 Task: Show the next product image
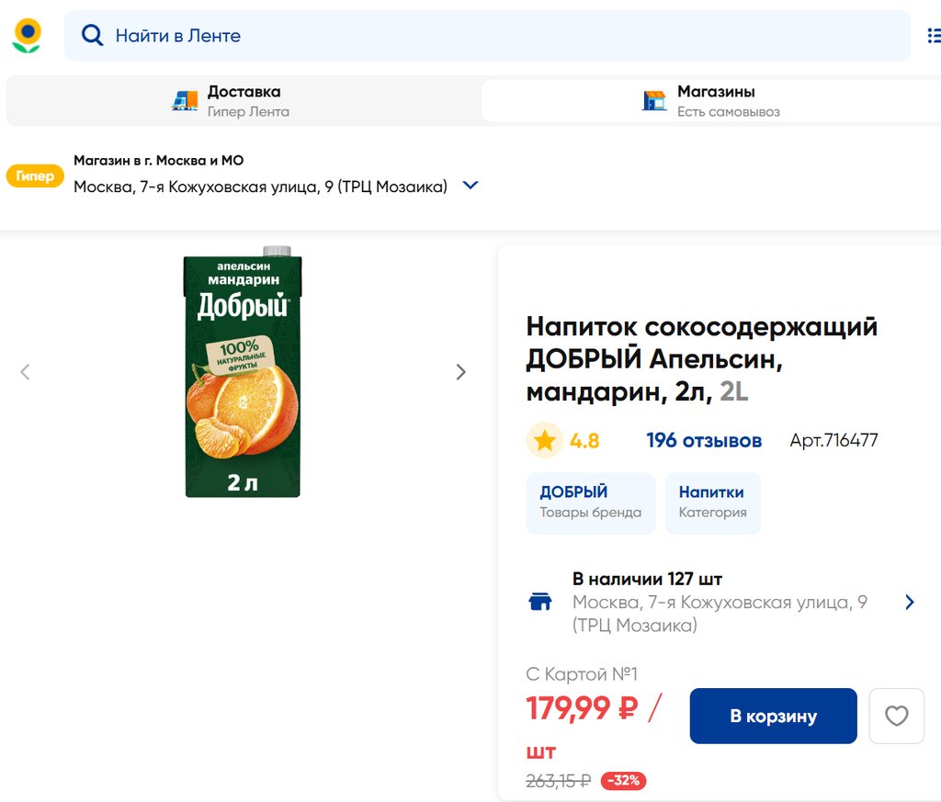coord(461,372)
